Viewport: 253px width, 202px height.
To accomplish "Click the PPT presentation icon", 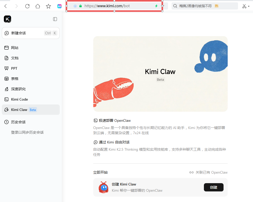I will [6, 68].
